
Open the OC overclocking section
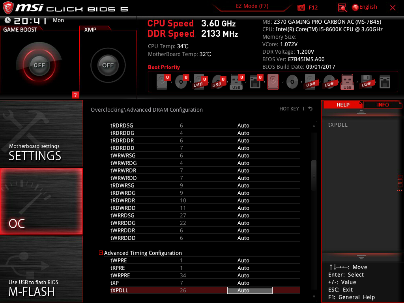point(41,201)
